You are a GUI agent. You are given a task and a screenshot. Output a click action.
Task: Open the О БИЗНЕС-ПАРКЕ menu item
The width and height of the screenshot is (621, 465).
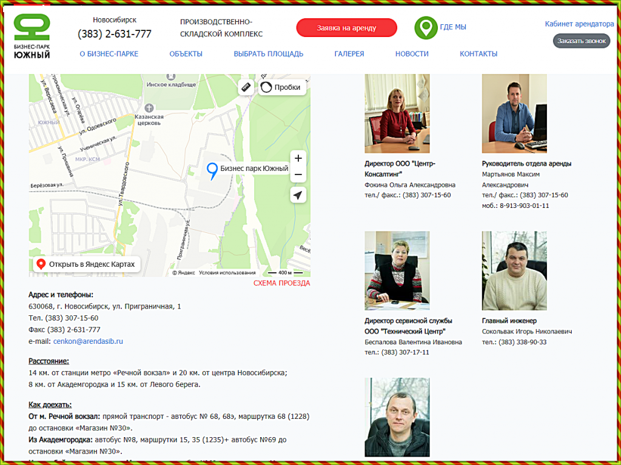pyautogui.click(x=109, y=54)
